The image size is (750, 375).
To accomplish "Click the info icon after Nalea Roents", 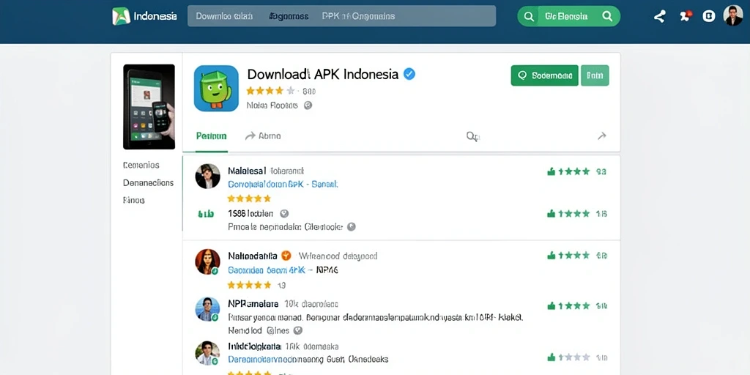I will coord(308,105).
